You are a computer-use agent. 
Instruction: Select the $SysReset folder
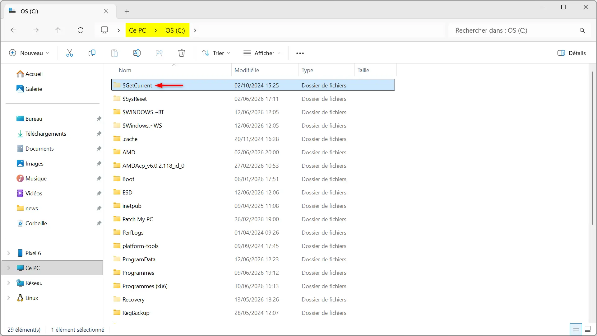(x=253, y=99)
